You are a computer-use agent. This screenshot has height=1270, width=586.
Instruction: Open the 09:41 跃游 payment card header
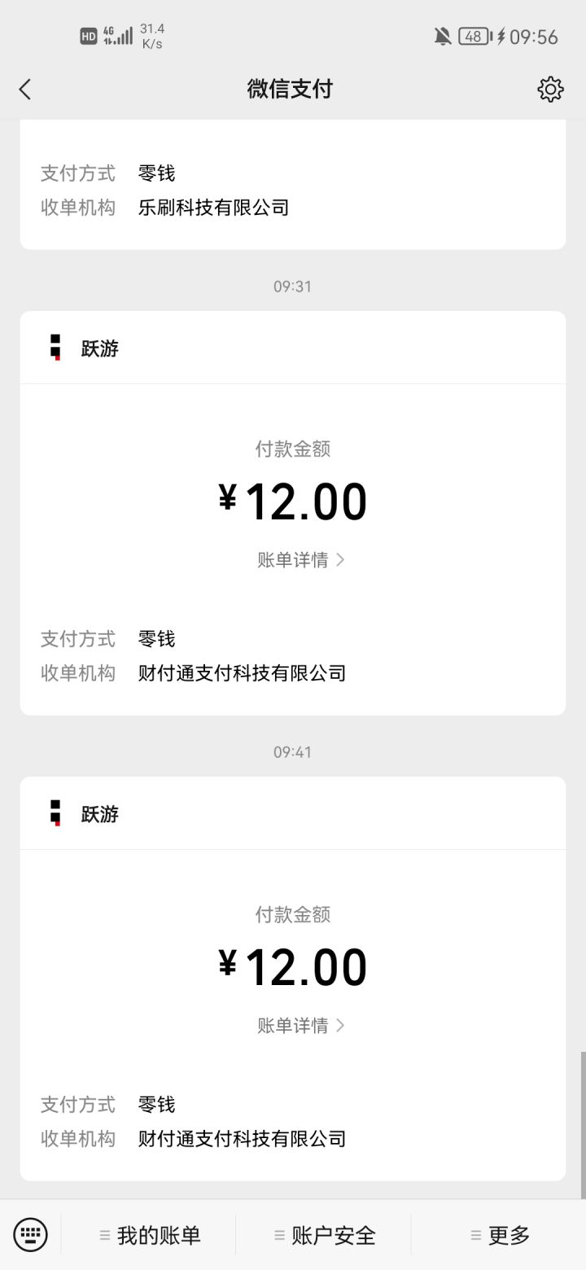293,813
